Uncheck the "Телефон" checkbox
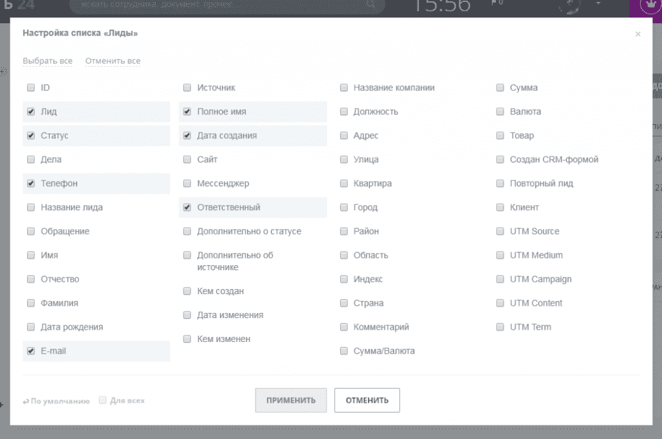 coord(31,184)
